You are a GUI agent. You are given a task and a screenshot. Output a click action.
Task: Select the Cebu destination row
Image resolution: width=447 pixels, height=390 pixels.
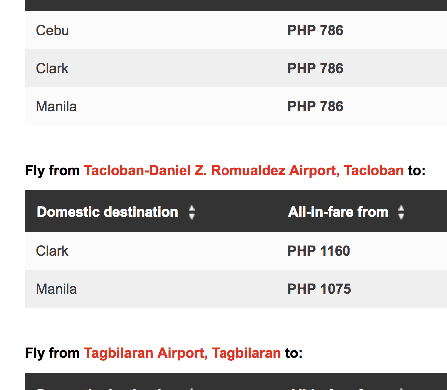tap(52, 30)
